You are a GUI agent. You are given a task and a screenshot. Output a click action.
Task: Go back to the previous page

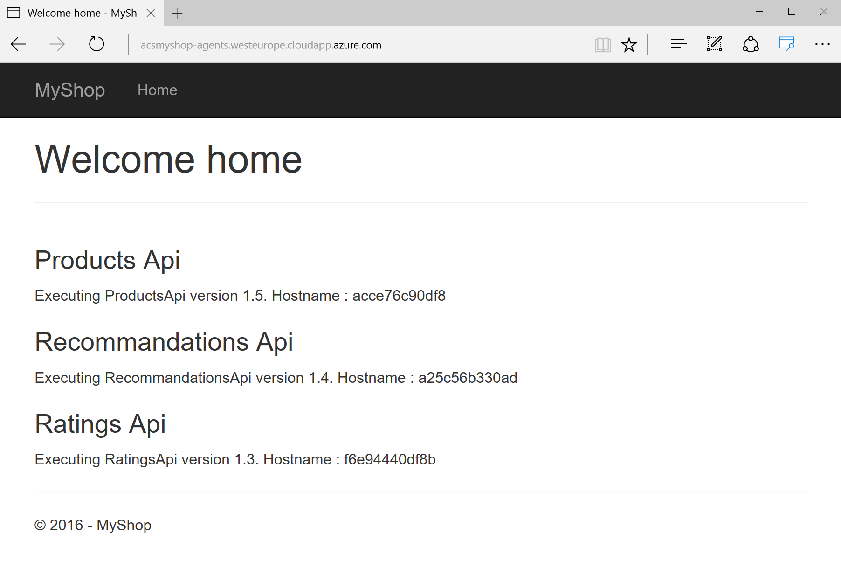click(x=19, y=45)
